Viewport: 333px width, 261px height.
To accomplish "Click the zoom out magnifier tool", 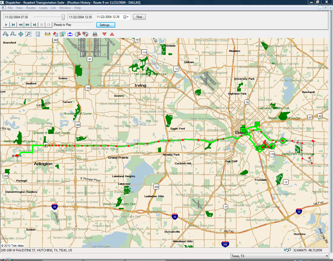I will (x=13, y=34).
